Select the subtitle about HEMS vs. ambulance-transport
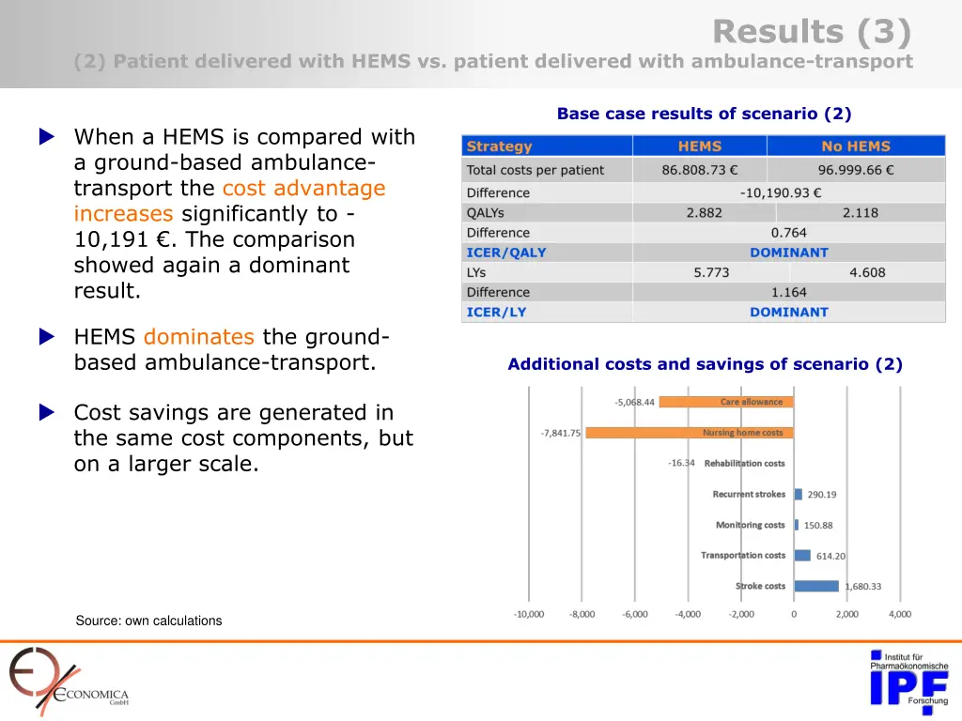This screenshot has height=721, width=962. [x=493, y=61]
